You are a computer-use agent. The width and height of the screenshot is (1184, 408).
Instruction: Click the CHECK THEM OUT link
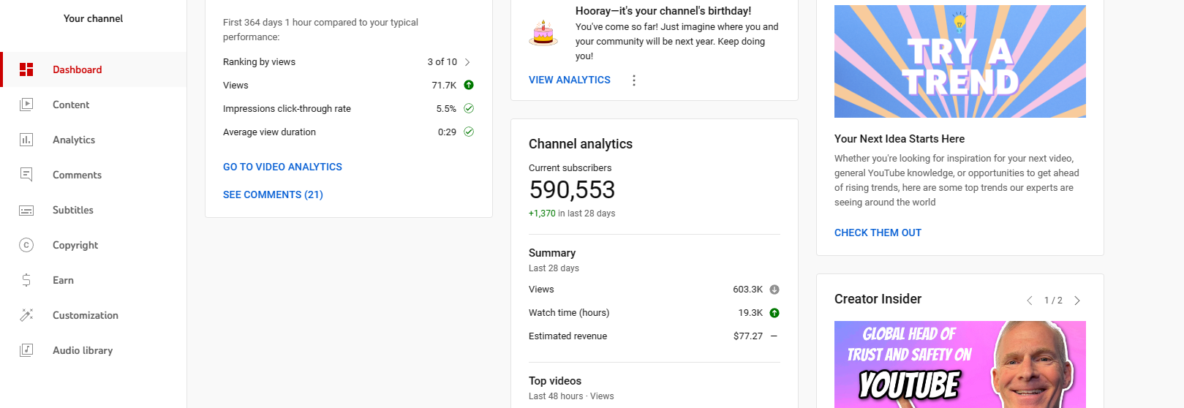[x=878, y=233]
